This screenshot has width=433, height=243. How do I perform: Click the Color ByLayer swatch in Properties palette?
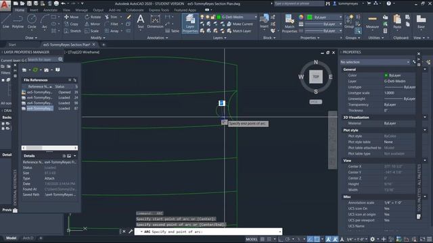386,75
